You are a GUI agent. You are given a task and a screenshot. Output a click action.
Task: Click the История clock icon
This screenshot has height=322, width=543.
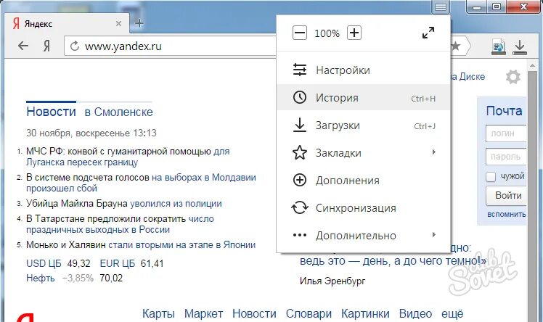(x=300, y=97)
